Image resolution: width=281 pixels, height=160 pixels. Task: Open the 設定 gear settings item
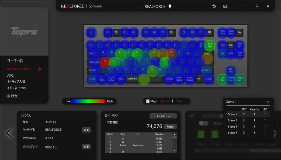(x=13, y=96)
